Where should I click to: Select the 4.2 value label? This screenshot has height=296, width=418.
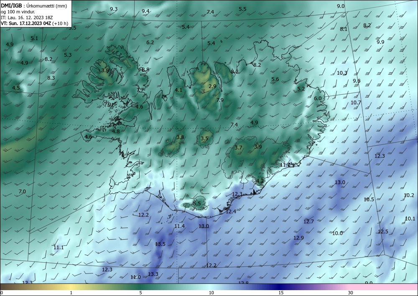point(260,181)
